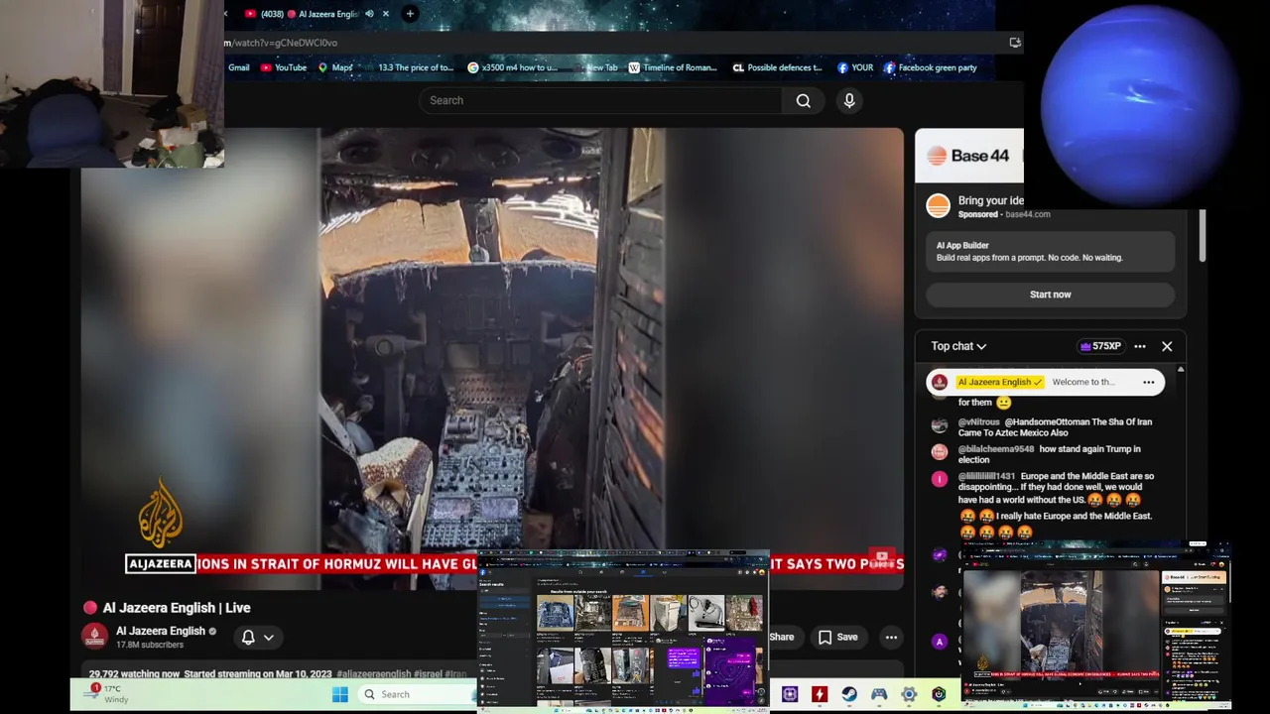Focus the YouTube search input field
Viewport: 1270px width, 714px height.
pyautogui.click(x=600, y=100)
